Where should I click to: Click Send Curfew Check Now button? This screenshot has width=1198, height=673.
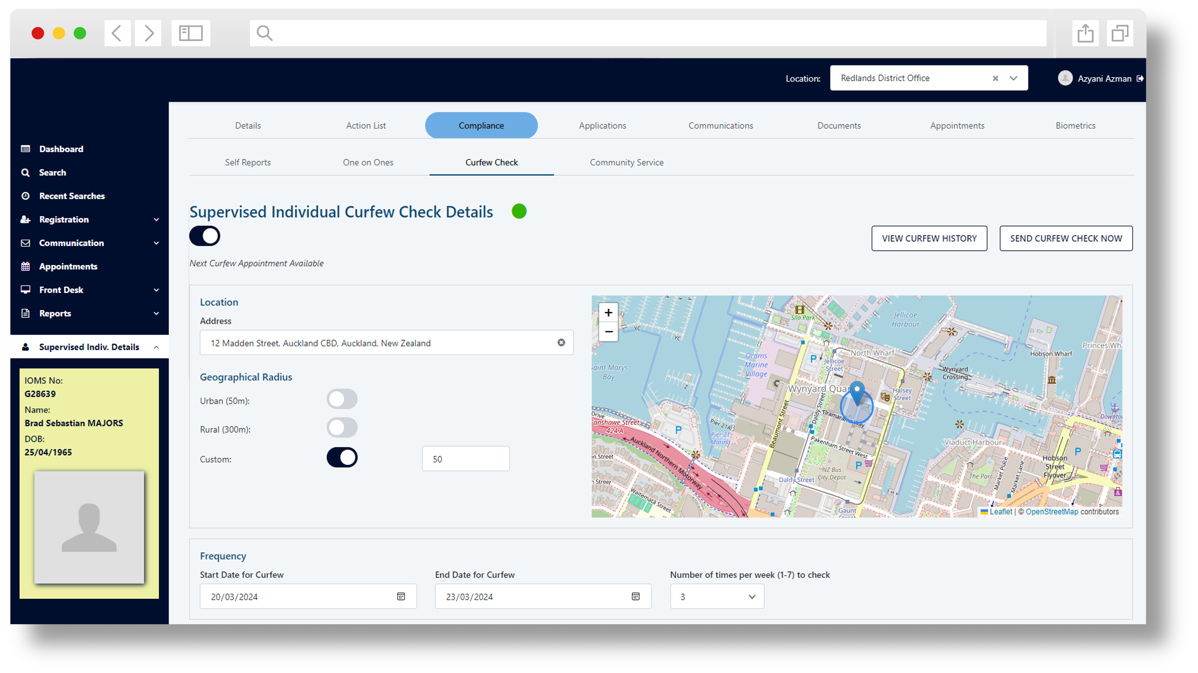(x=1066, y=238)
